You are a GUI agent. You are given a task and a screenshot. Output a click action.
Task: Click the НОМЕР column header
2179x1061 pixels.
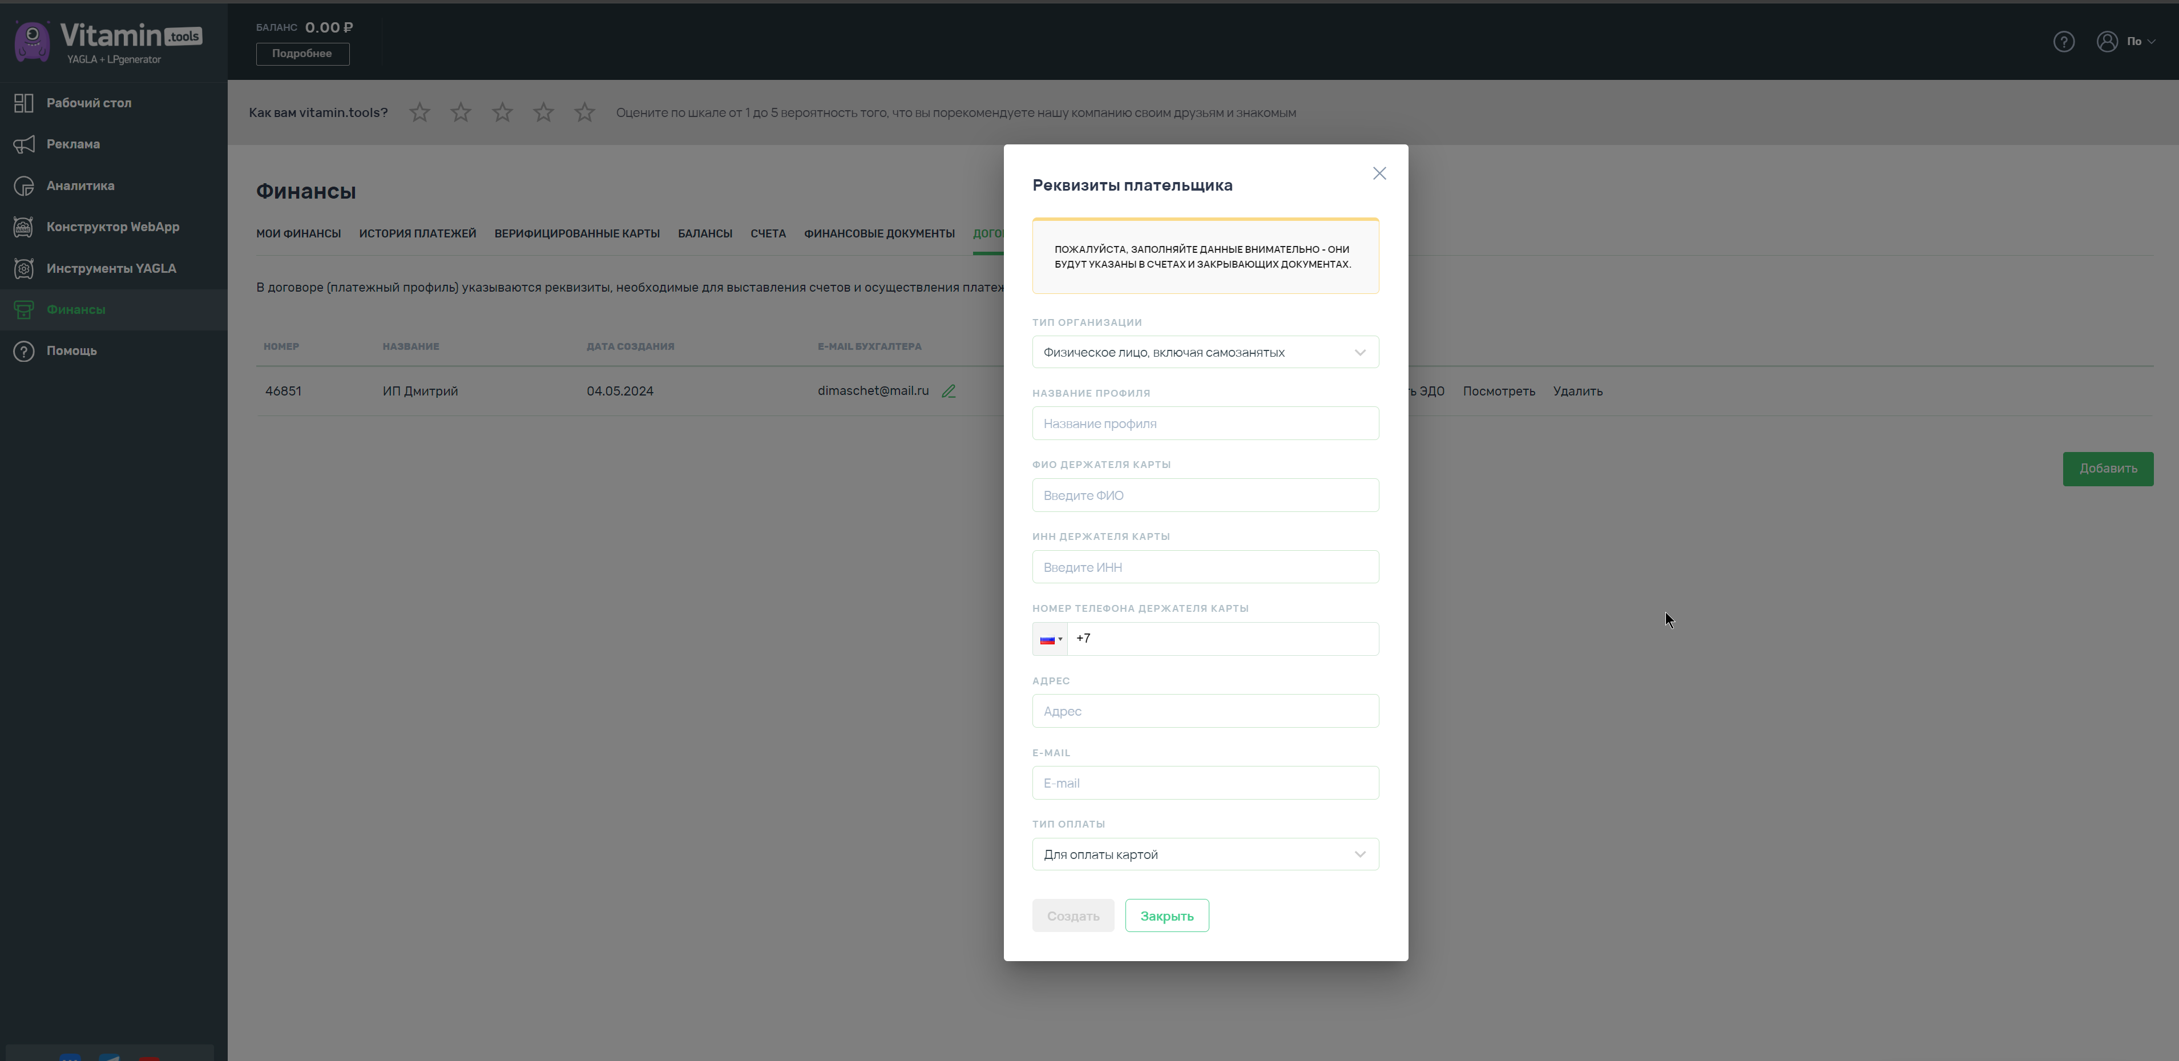coord(281,347)
